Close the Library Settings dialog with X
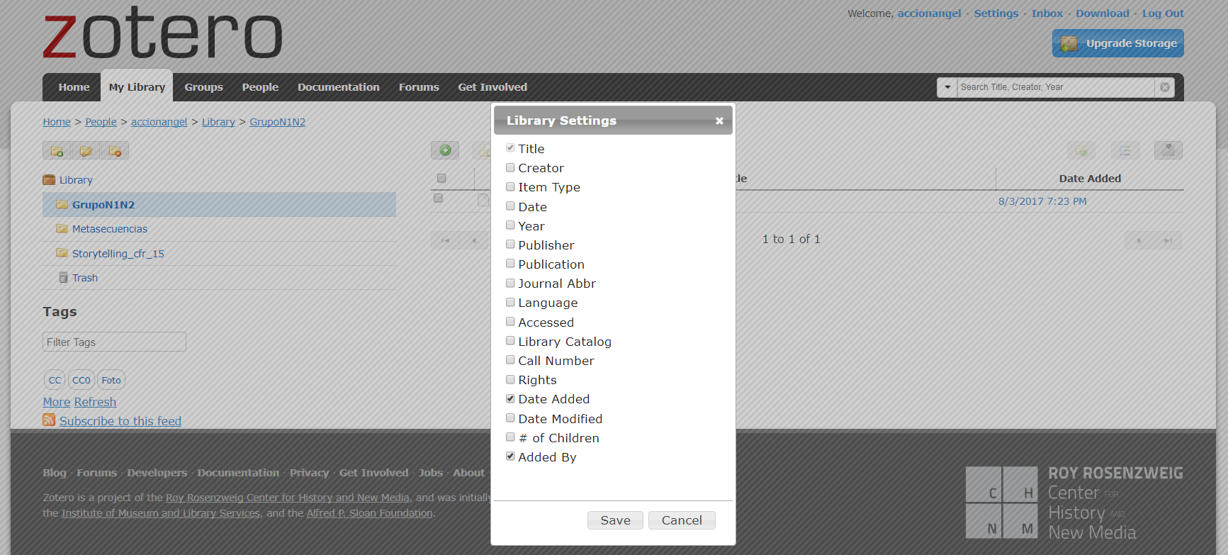The image size is (1228, 555). (x=719, y=120)
